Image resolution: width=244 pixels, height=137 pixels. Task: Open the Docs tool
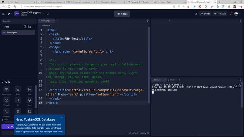click(x=18, y=91)
